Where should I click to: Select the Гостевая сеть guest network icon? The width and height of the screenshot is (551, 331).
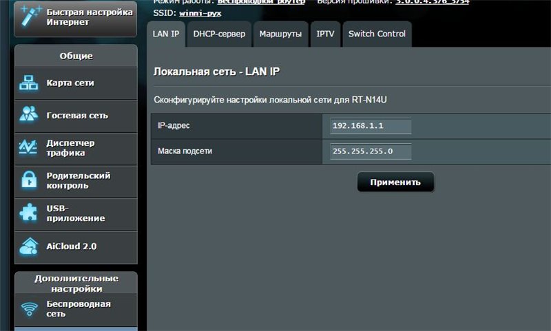pyautogui.click(x=28, y=115)
